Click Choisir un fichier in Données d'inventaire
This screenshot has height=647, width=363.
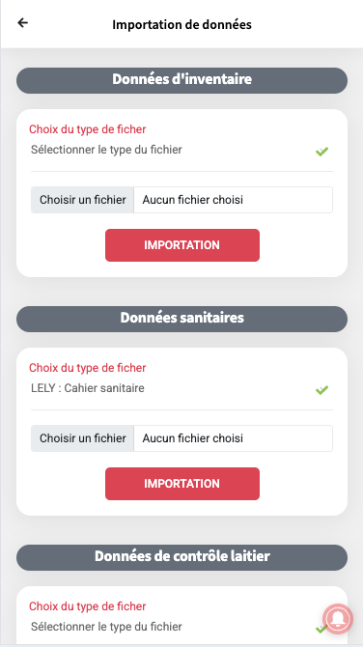point(82,200)
